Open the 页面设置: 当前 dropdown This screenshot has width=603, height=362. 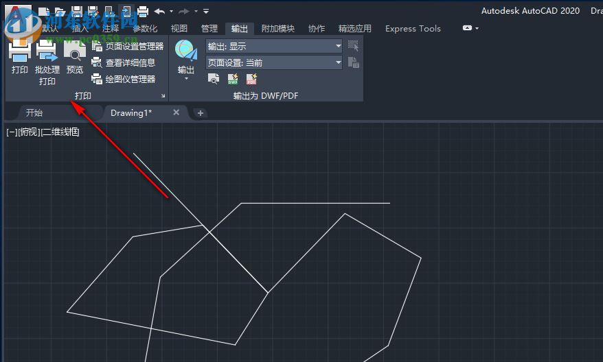[x=274, y=62]
